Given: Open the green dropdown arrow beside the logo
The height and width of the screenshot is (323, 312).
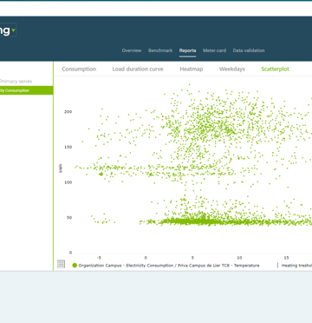Looking at the screenshot, I should coord(13,30).
